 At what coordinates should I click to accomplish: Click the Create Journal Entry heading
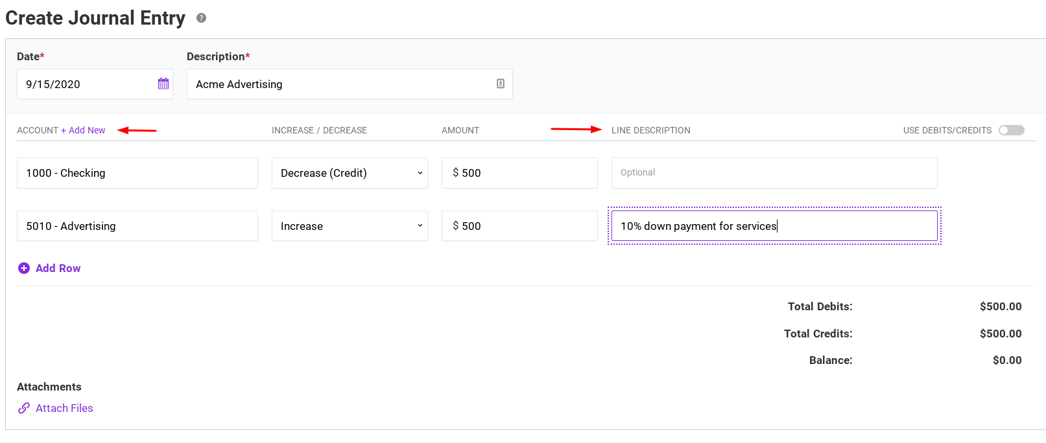coord(95,18)
